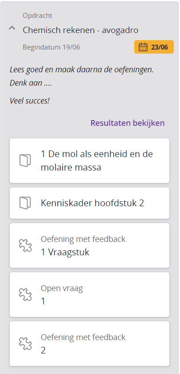Open the 'Open vraag 1' card
This screenshot has width=180, height=374.
coord(89,295)
